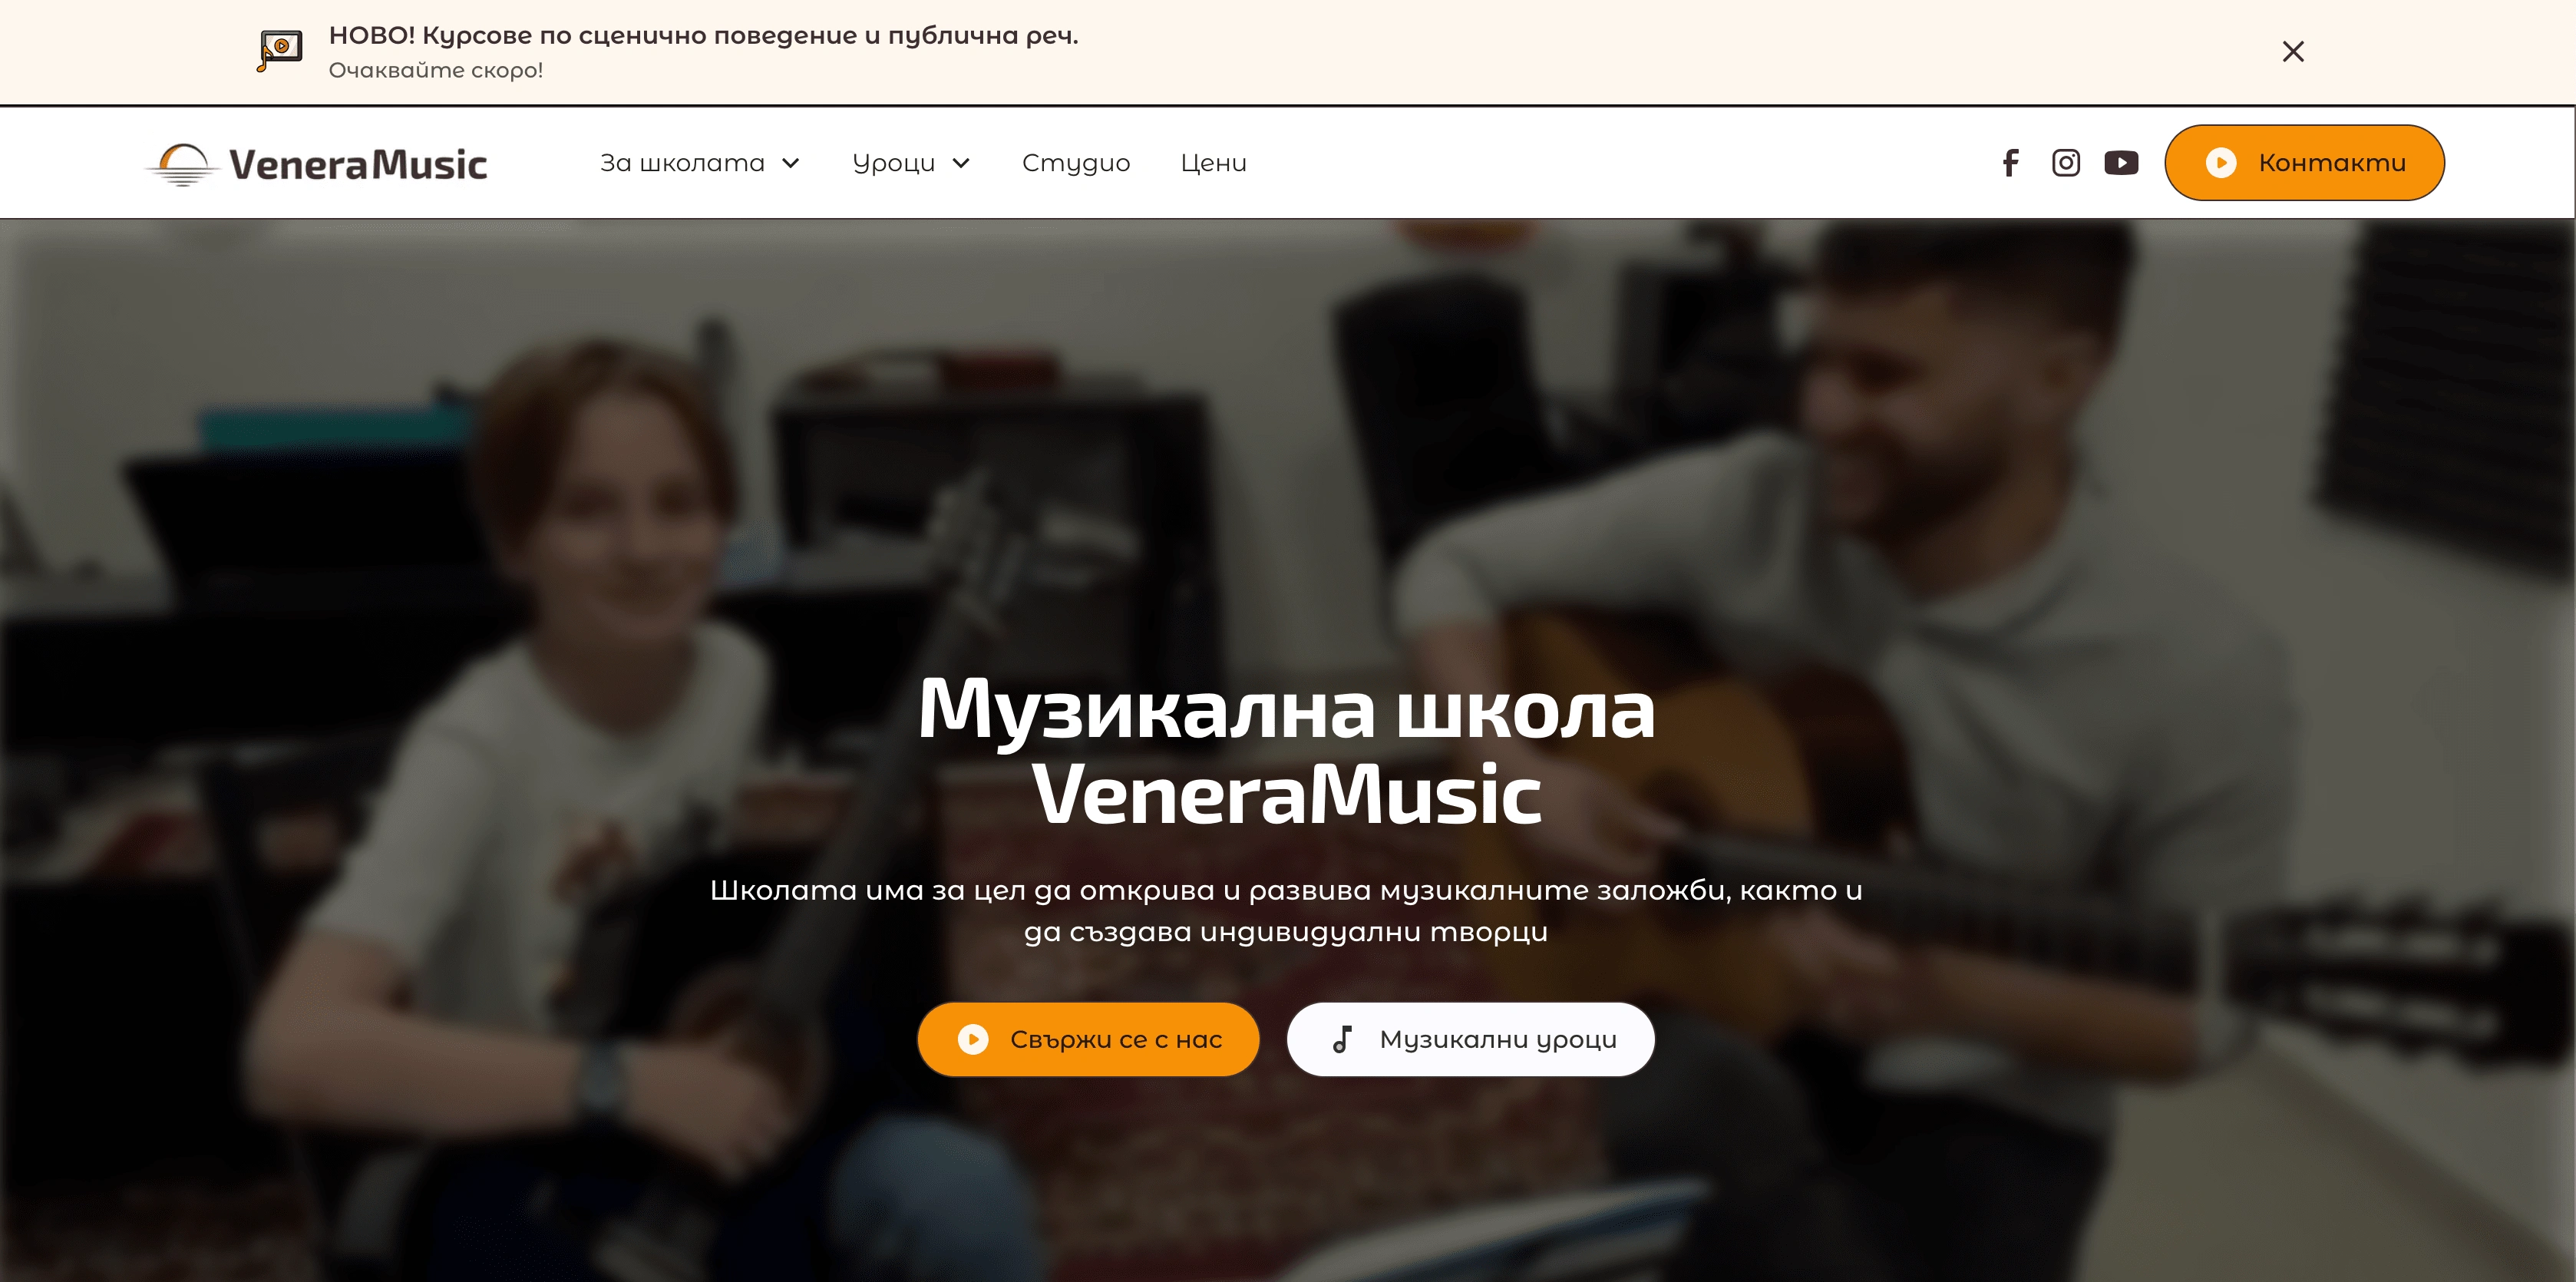Open the Instagram profile icon
The width and height of the screenshot is (2576, 1282).
[x=2066, y=163]
